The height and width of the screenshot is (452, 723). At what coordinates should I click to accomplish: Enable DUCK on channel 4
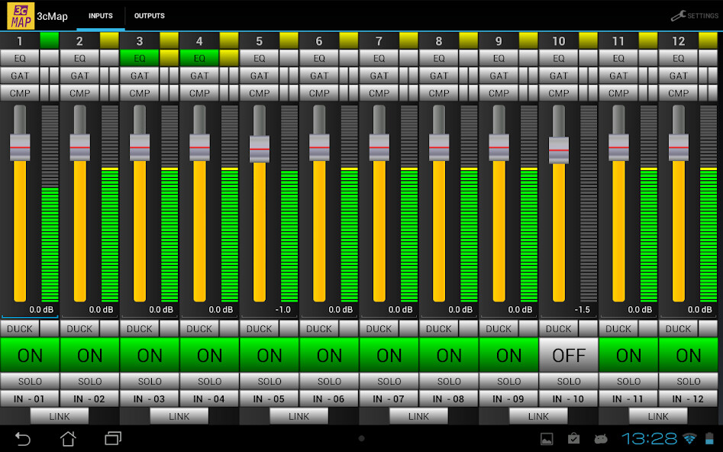click(199, 328)
